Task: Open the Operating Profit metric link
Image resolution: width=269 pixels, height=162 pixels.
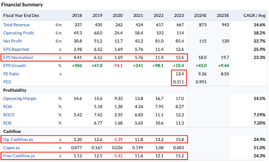Action: tap(19, 33)
